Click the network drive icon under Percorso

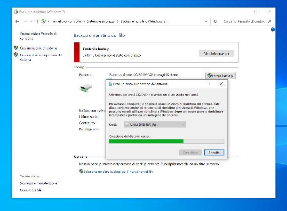click(x=86, y=88)
